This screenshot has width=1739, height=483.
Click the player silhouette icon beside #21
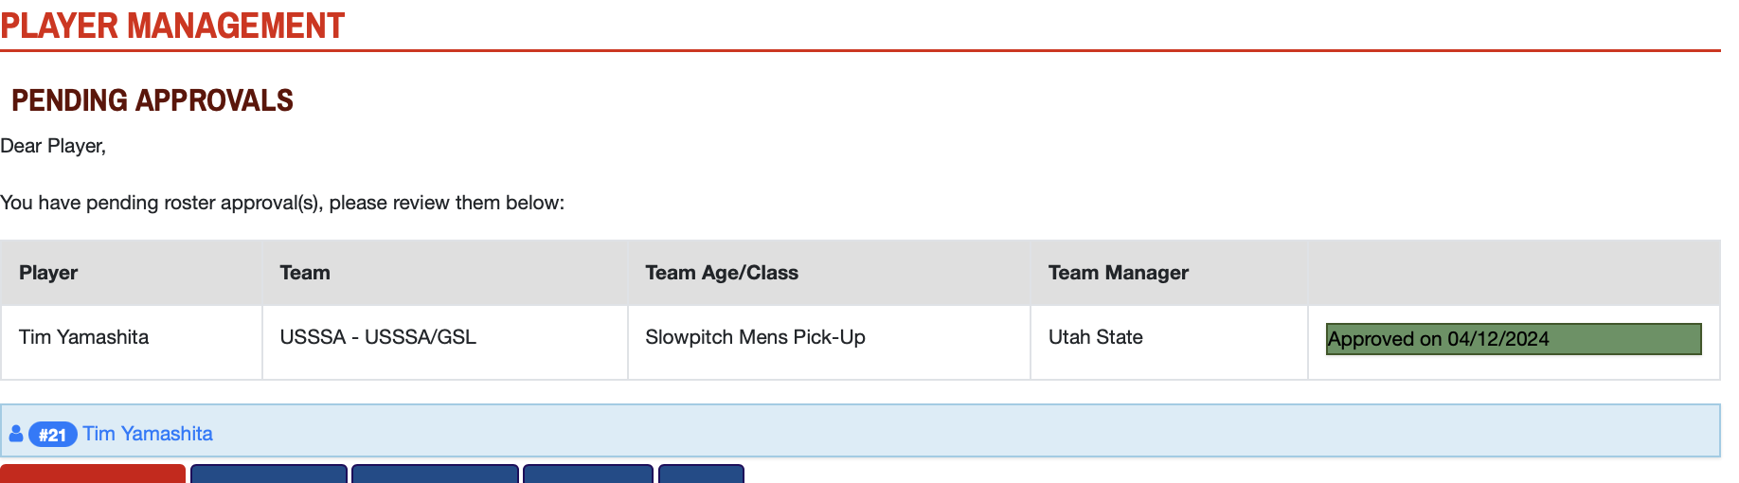point(15,434)
